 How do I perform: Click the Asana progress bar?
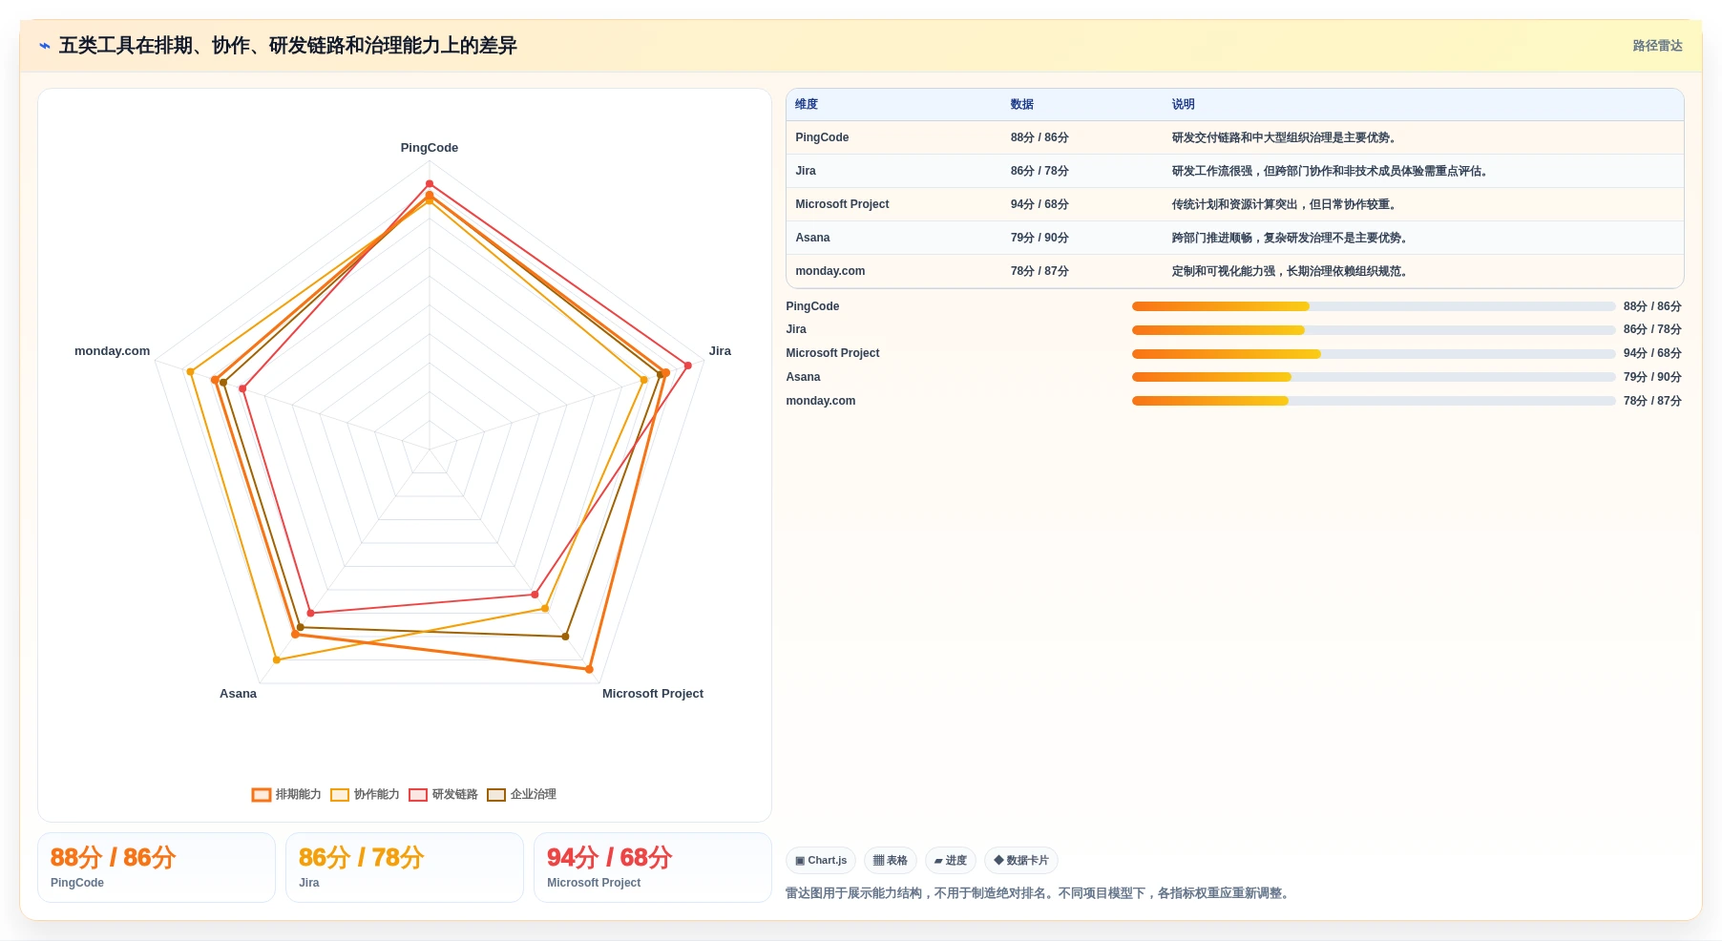(x=1374, y=377)
